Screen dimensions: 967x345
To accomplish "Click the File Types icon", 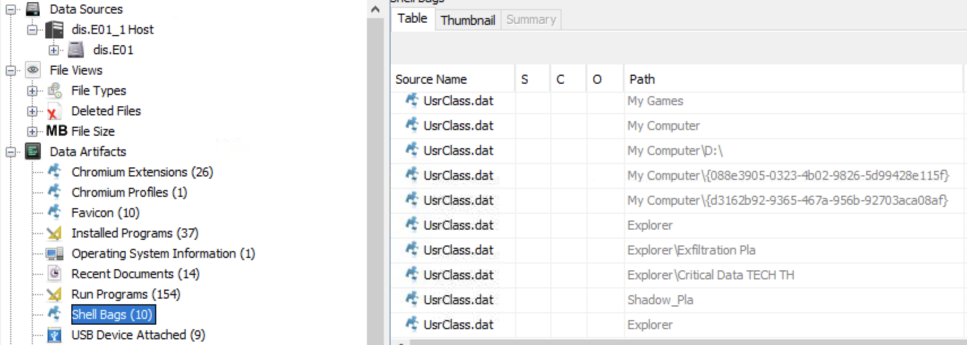I will point(55,90).
